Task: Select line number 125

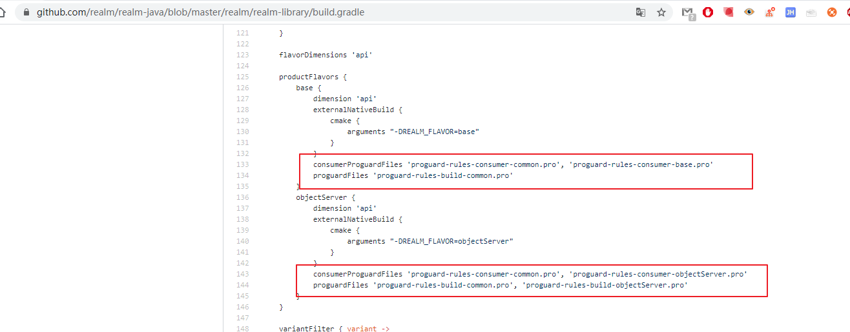Action: click(242, 77)
